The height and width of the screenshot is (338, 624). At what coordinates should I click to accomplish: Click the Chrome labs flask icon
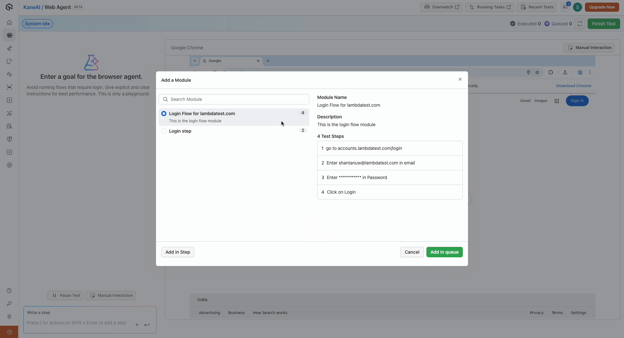coord(565,72)
